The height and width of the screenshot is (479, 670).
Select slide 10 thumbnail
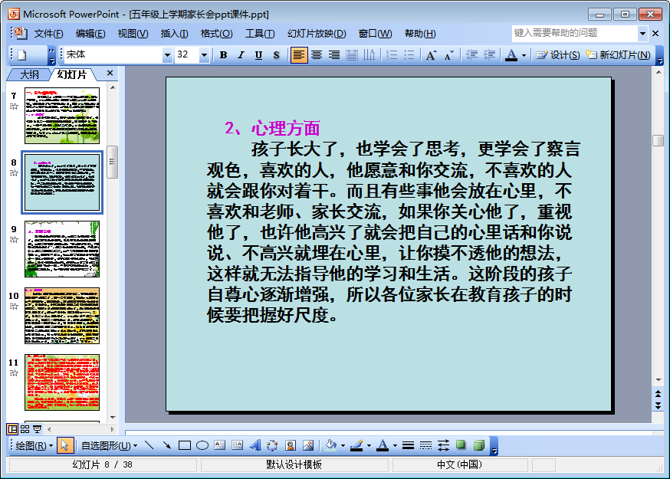(62, 315)
